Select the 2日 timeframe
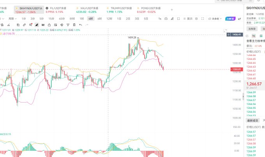265x157 pixels. (128, 19)
